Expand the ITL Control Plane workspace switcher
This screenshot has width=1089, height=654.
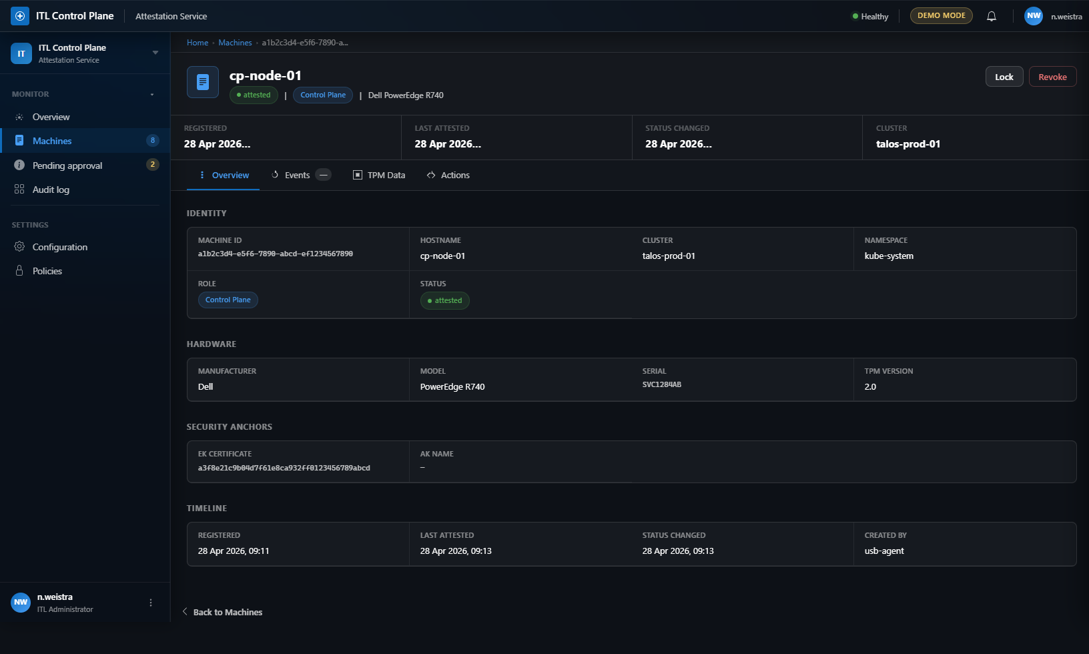coord(155,53)
